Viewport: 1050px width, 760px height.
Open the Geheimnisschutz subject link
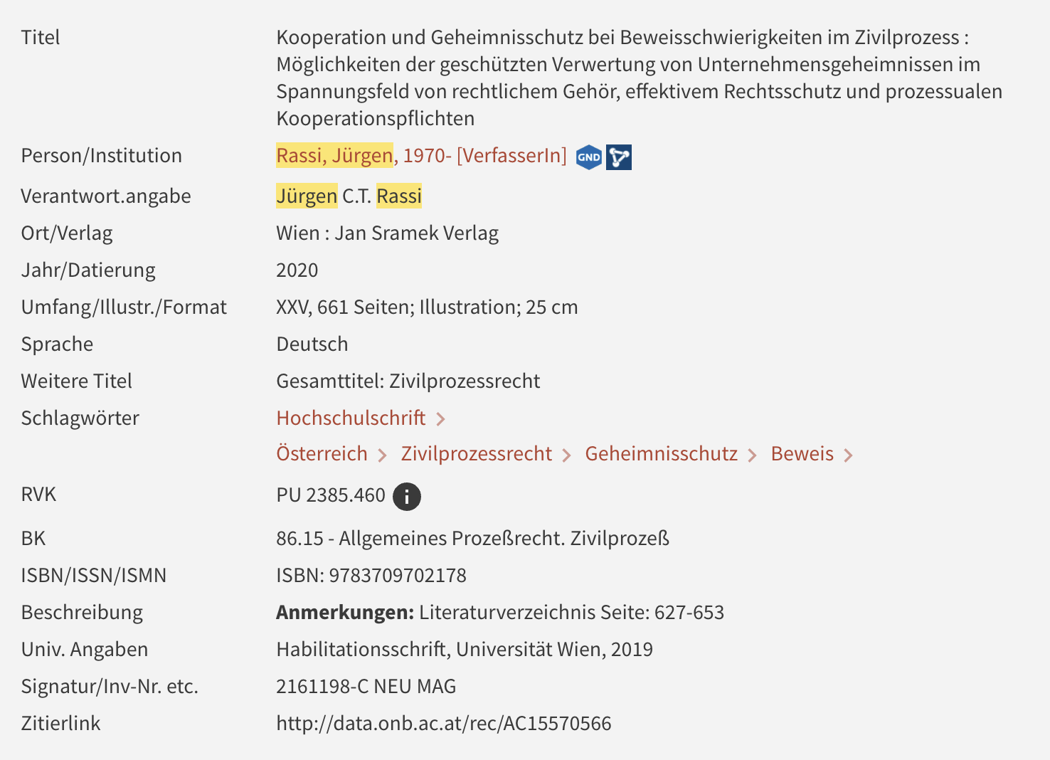click(x=661, y=453)
